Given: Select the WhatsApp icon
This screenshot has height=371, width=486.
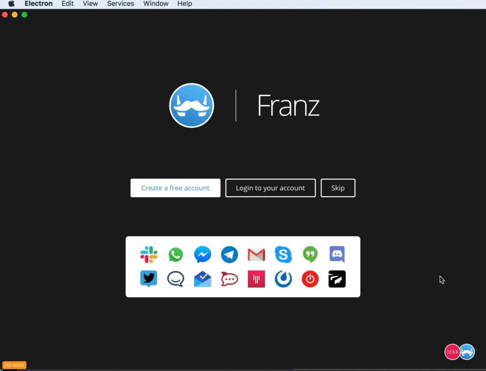Looking at the screenshot, I should click(176, 255).
